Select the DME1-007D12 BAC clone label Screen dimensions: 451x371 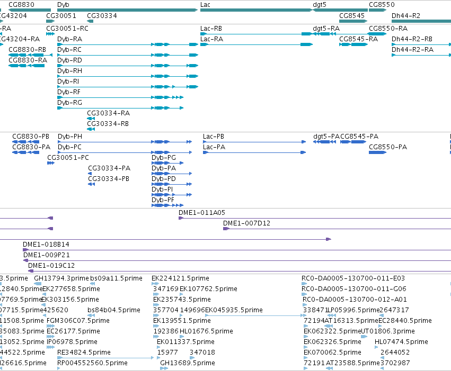click(x=247, y=223)
